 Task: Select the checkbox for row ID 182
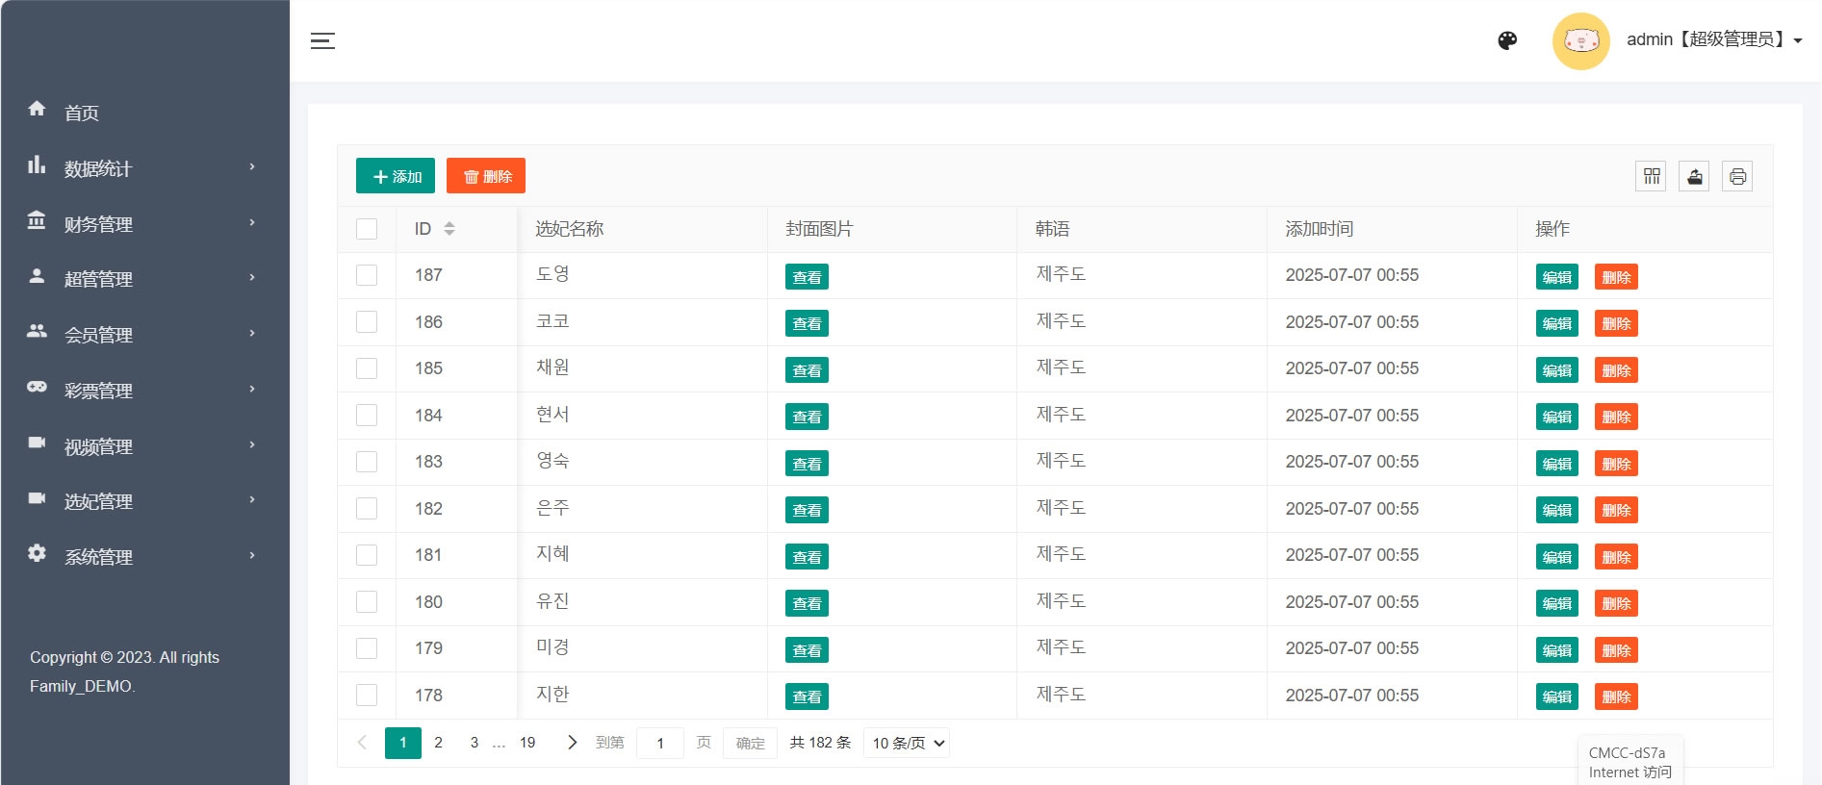pyautogui.click(x=367, y=509)
